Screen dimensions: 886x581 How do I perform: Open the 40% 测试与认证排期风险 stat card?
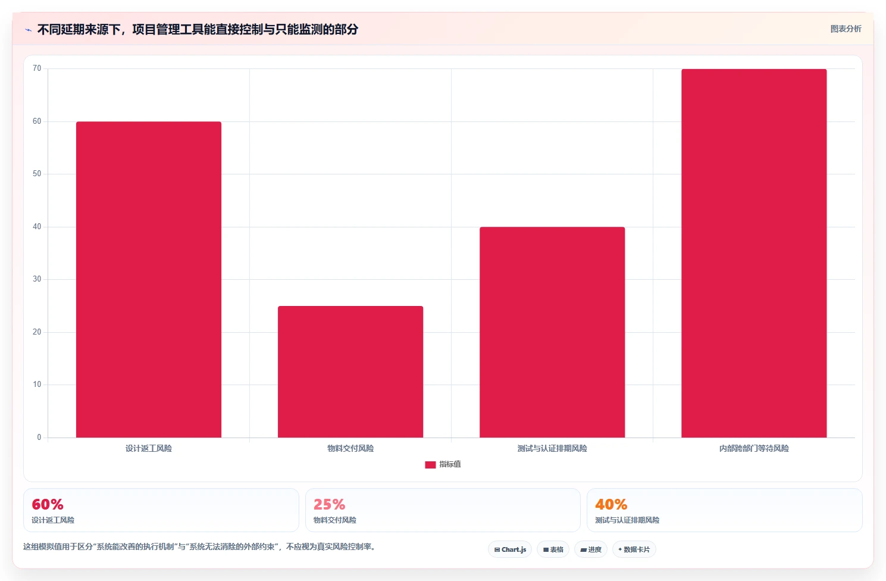(724, 510)
